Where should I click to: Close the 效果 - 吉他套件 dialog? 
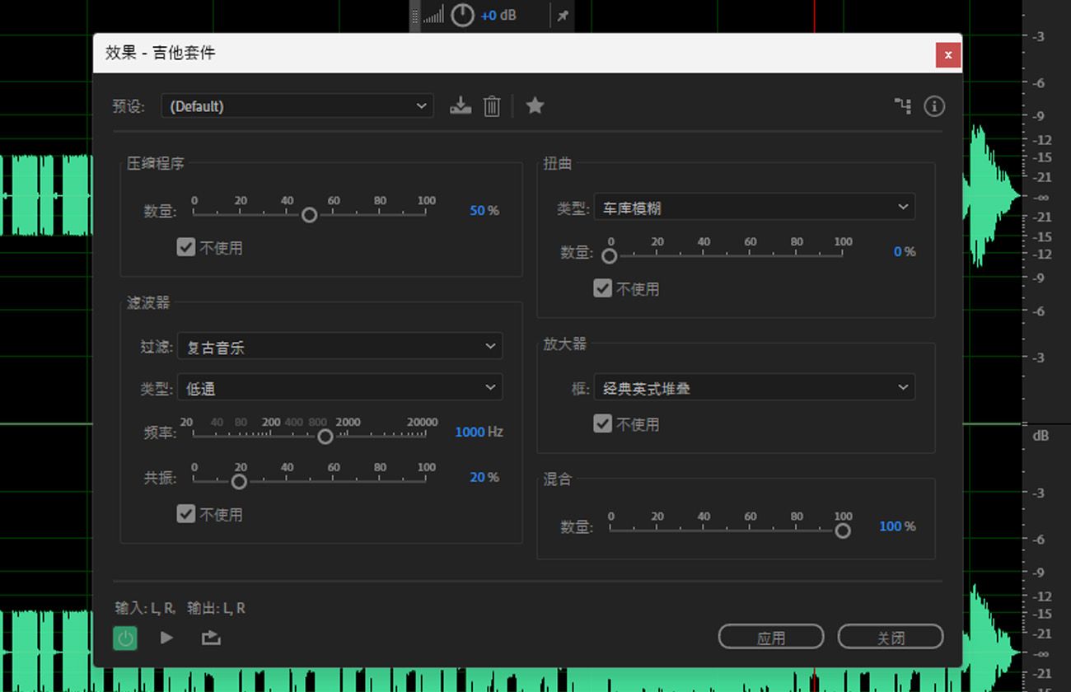[948, 54]
